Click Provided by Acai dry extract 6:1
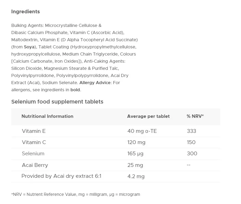Screen dimensions: 241x204 click(x=61, y=176)
